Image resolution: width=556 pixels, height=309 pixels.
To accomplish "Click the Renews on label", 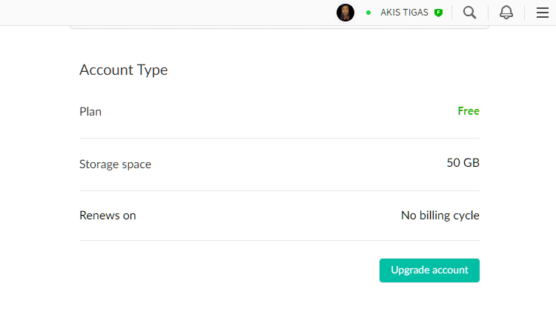I will (107, 215).
